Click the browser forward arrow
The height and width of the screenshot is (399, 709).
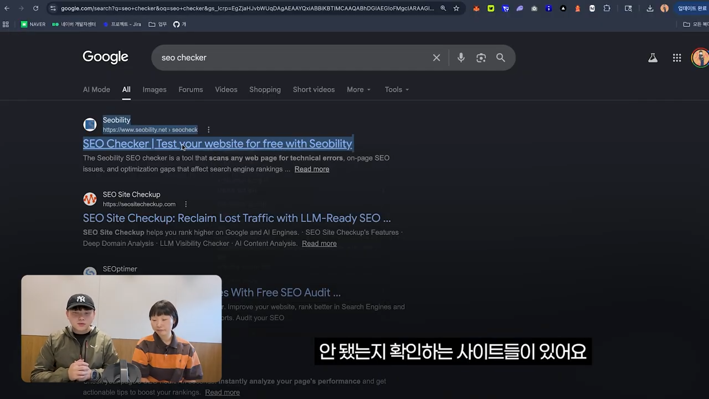tap(21, 8)
